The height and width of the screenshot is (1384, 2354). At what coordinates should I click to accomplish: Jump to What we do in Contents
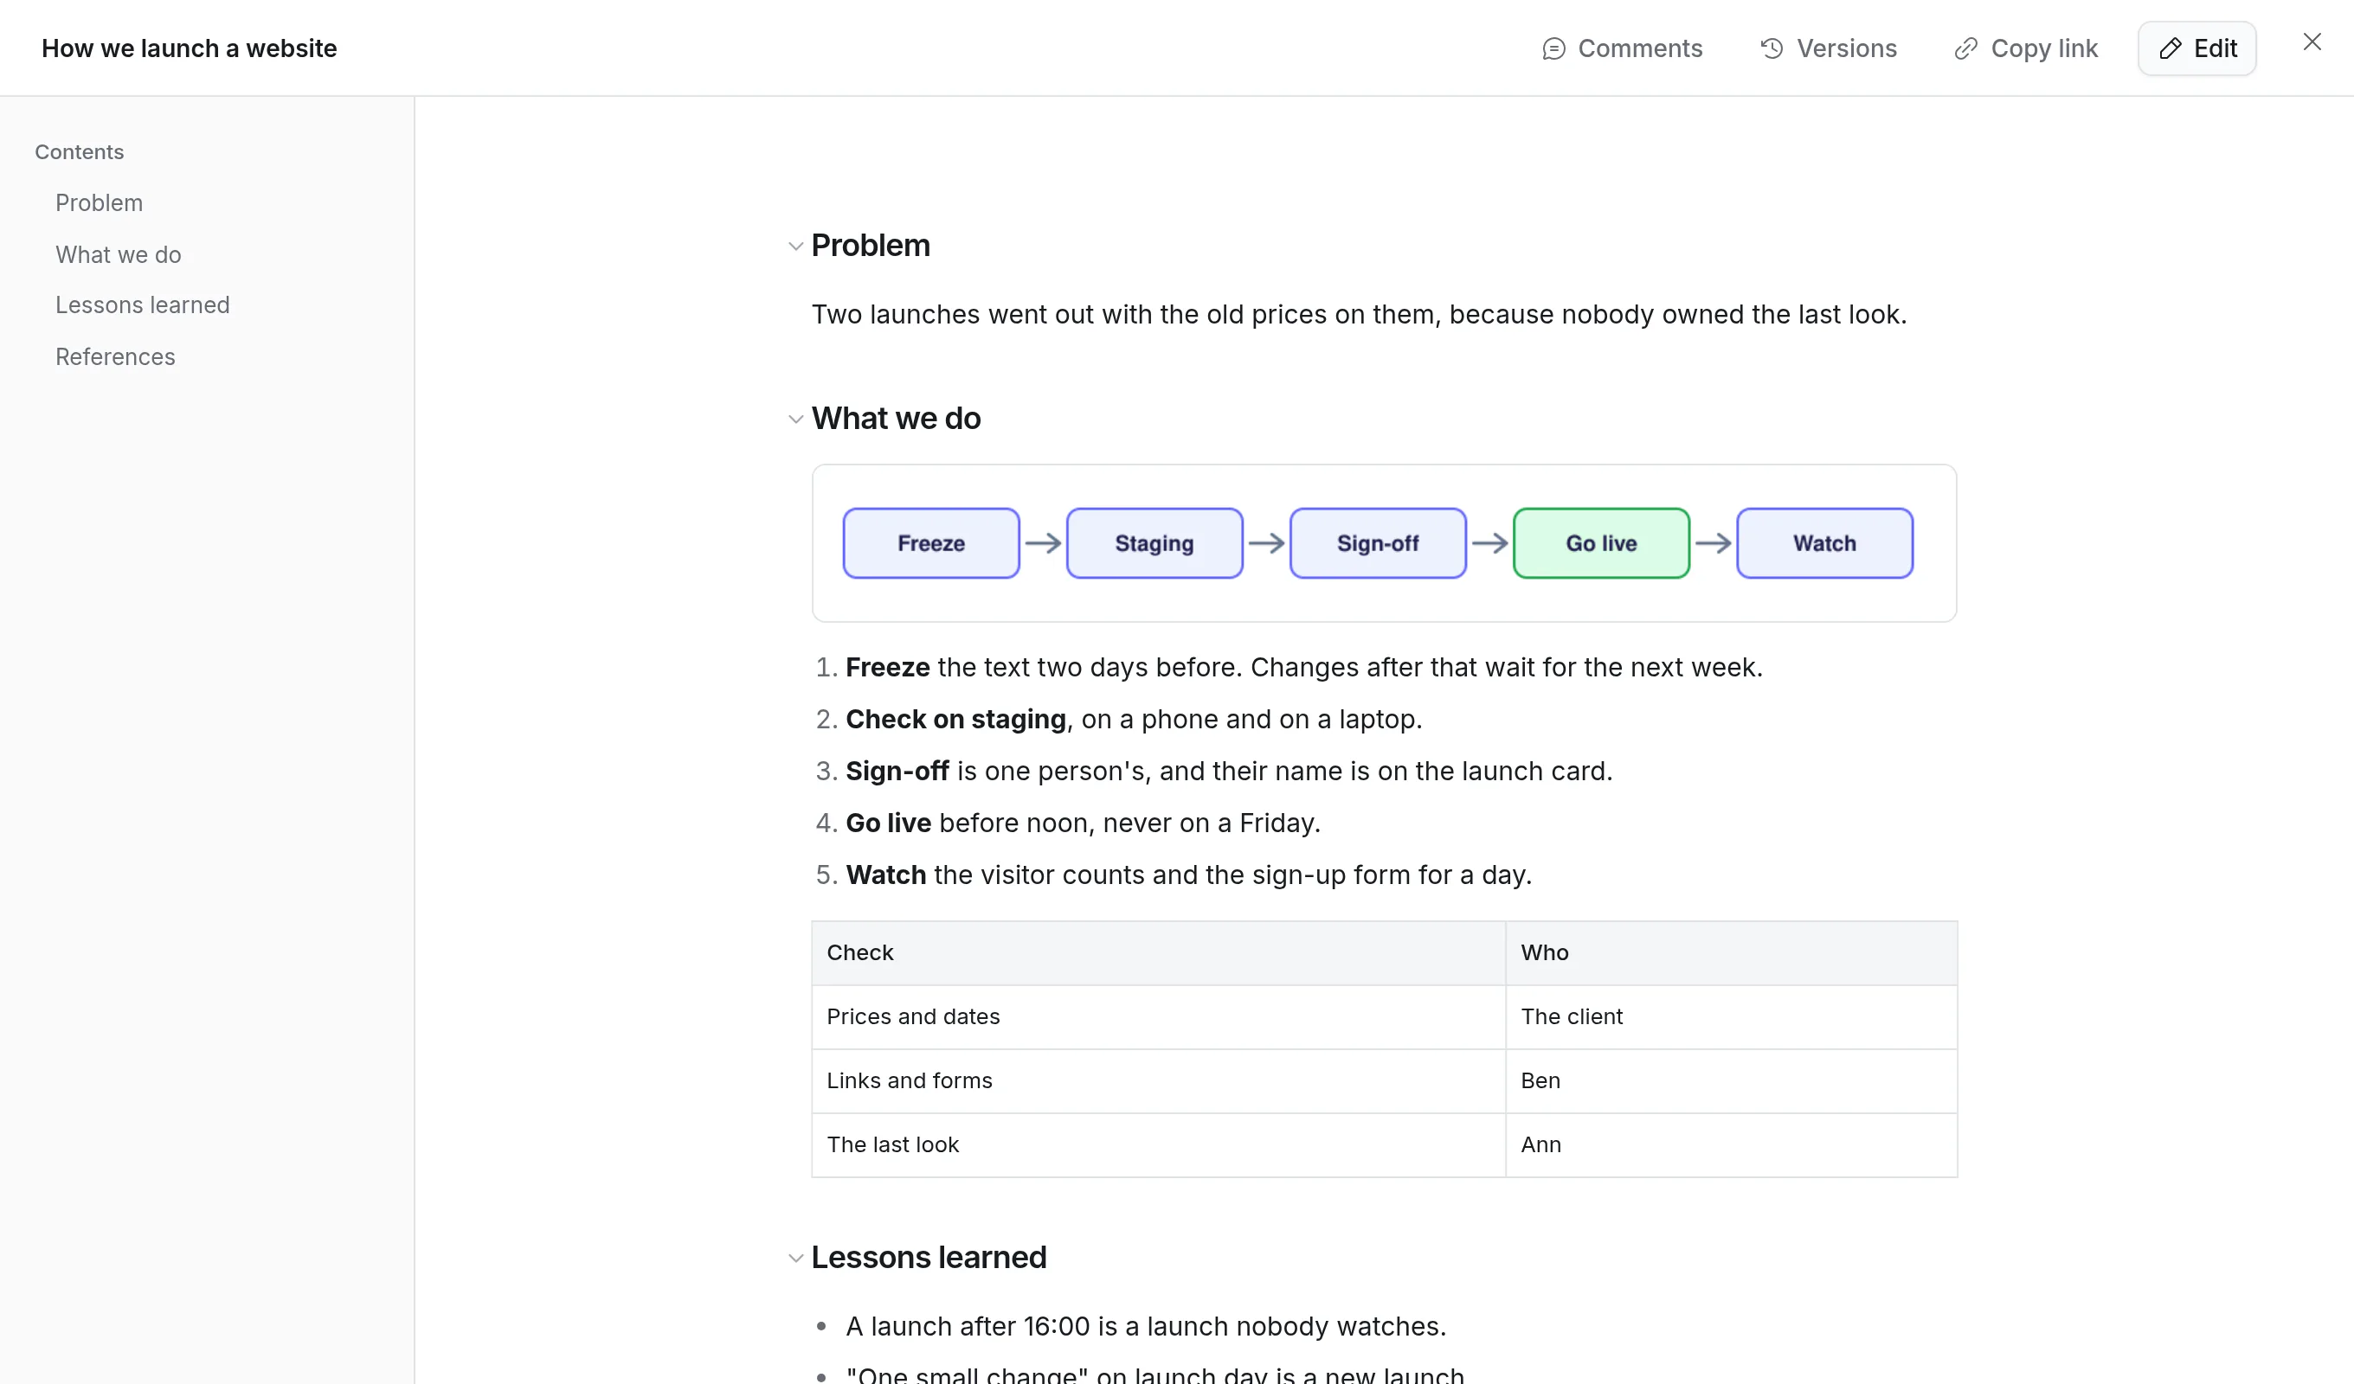tap(119, 254)
